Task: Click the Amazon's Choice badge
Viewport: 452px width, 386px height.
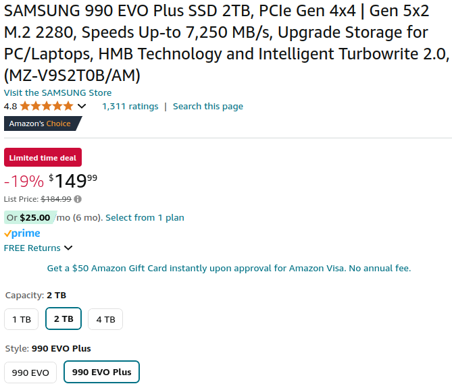Action: pyautogui.click(x=42, y=123)
